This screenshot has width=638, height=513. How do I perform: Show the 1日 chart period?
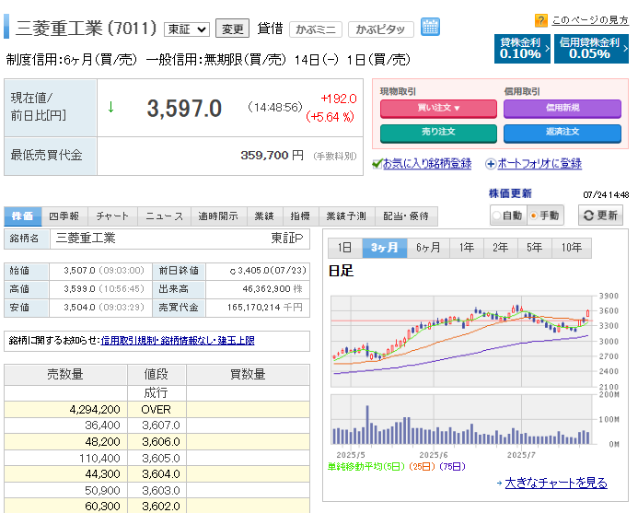pos(345,248)
